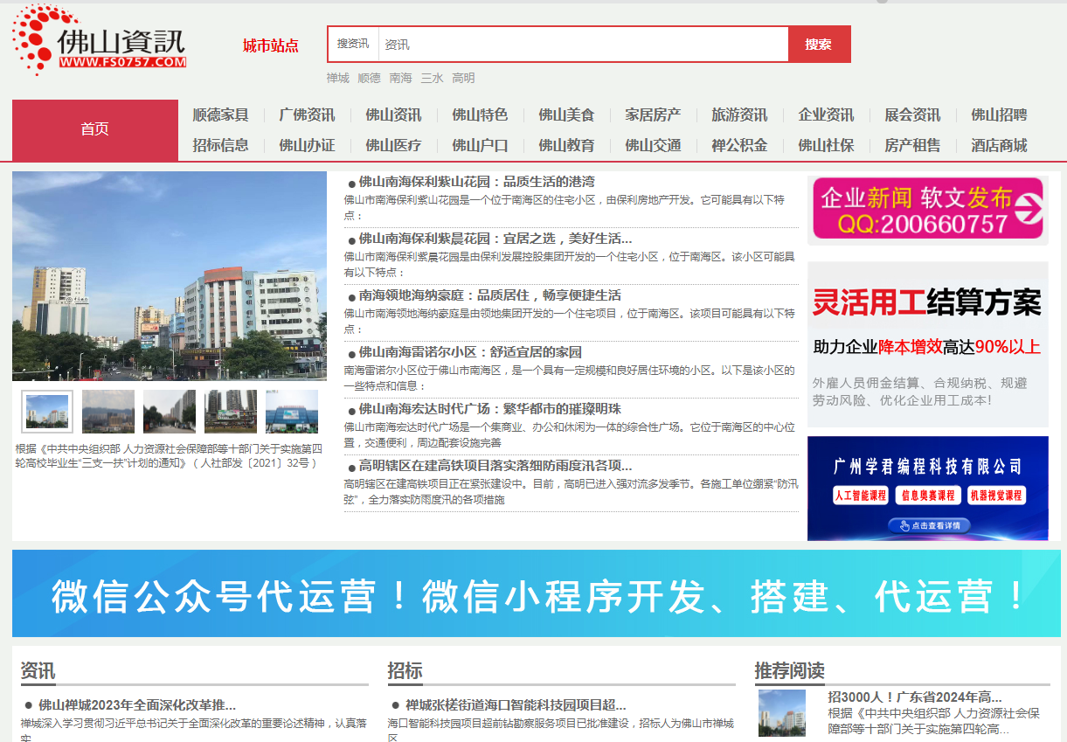Open the 招标信息 navigation menu item
Viewport: 1067px width, 742px height.
(221, 146)
